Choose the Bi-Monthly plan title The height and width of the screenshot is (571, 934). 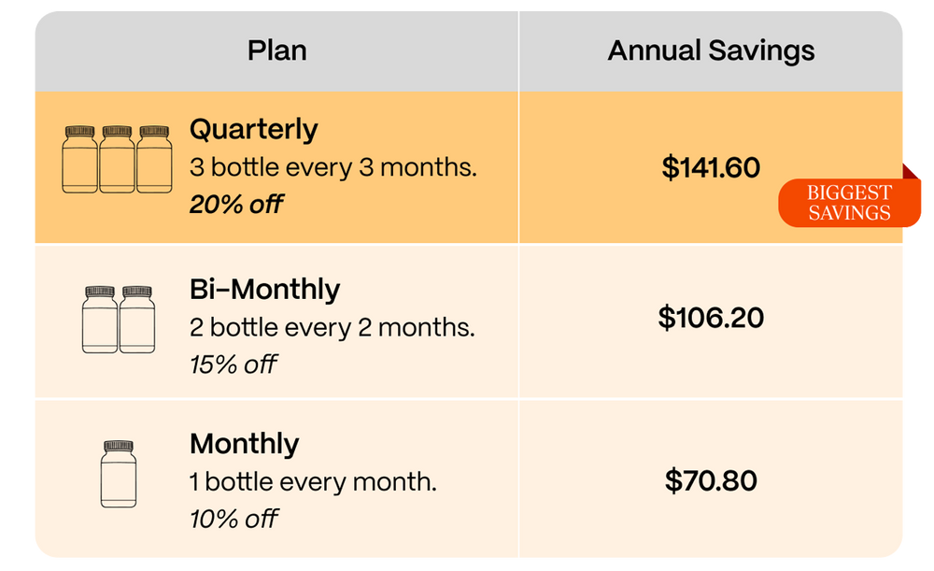(264, 289)
